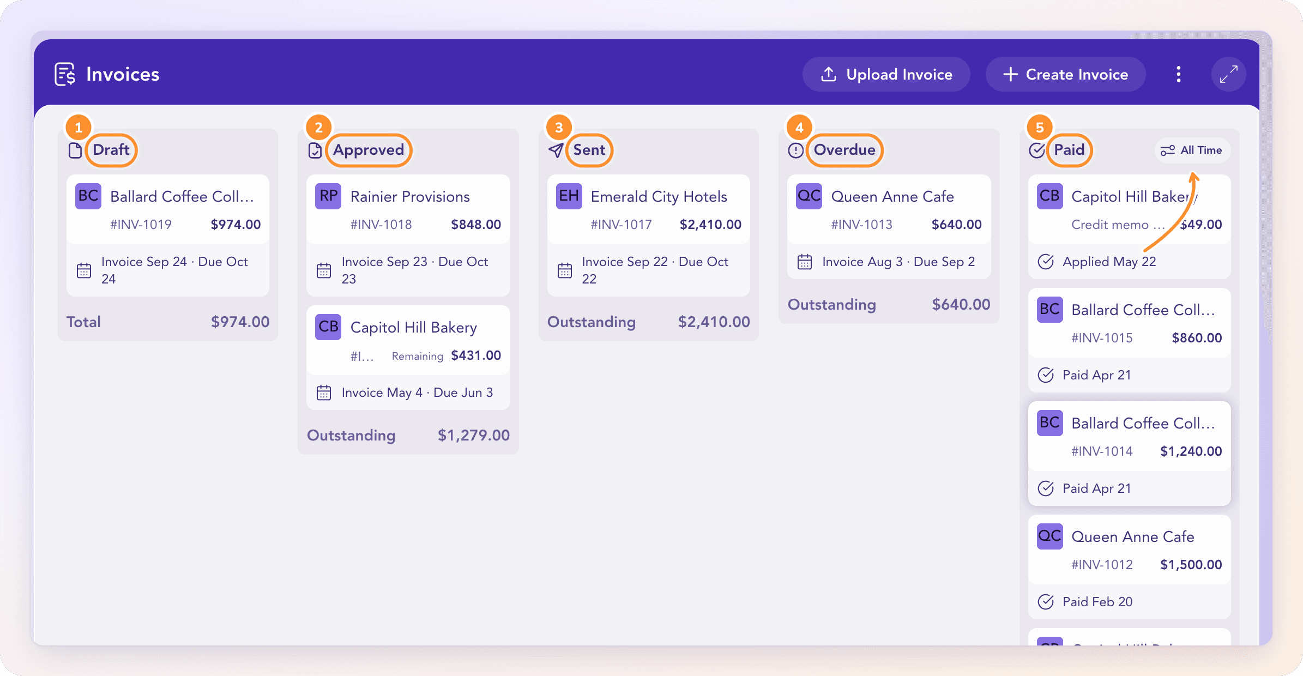Click Draft Total $974.00 summary
The height and width of the screenshot is (676, 1303).
click(x=168, y=322)
